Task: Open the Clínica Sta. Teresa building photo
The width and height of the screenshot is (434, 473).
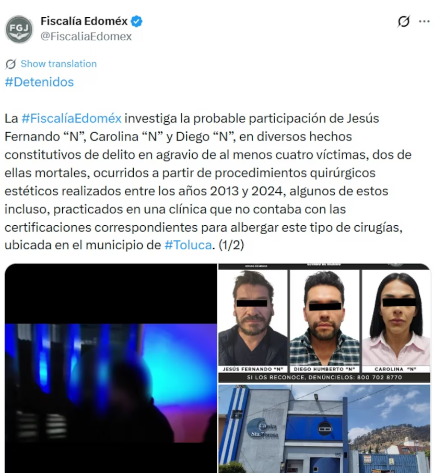Action: click(324, 429)
